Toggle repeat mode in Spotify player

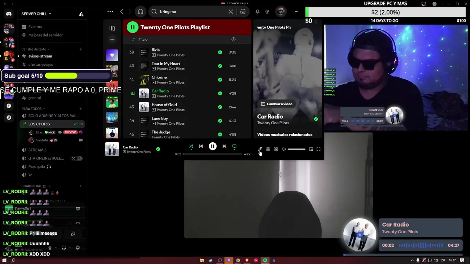pos(234,146)
